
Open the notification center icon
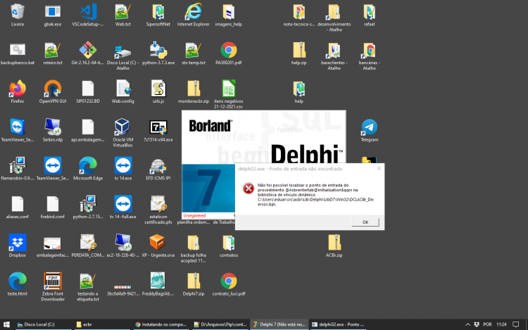pyautogui.click(x=515, y=324)
